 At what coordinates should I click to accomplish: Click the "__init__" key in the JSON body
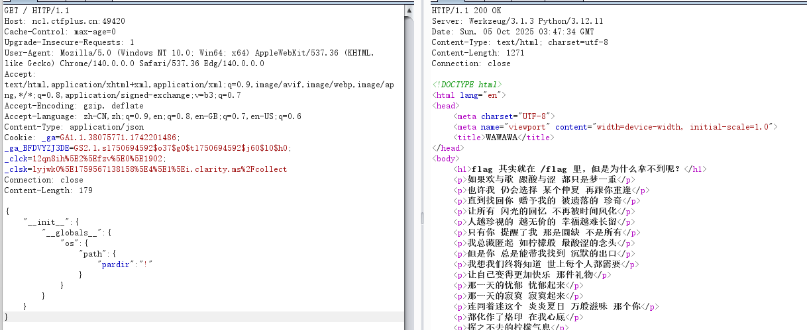(x=44, y=222)
